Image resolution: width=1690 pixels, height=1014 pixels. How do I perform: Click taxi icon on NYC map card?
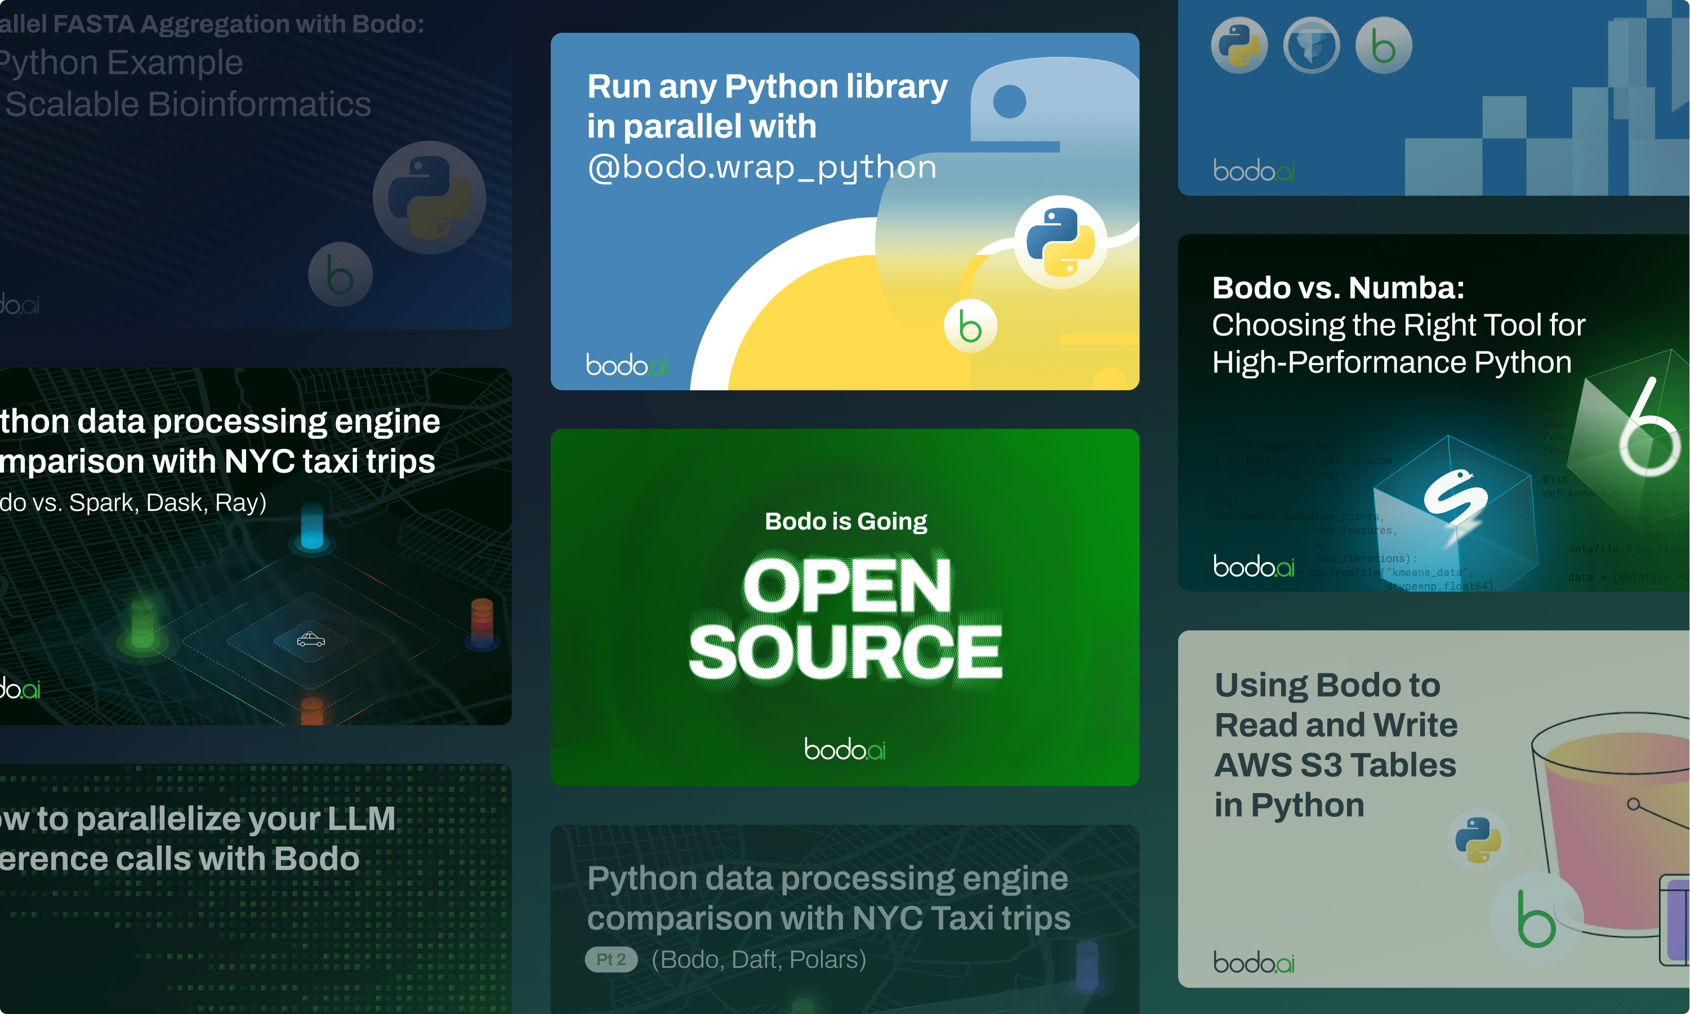point(311,639)
